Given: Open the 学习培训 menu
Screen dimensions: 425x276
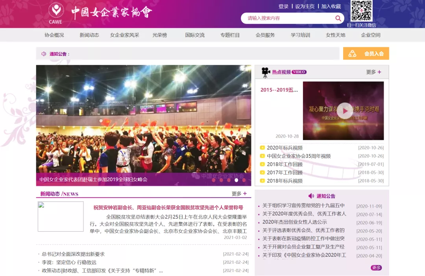Looking at the screenshot, I should pos(300,35).
